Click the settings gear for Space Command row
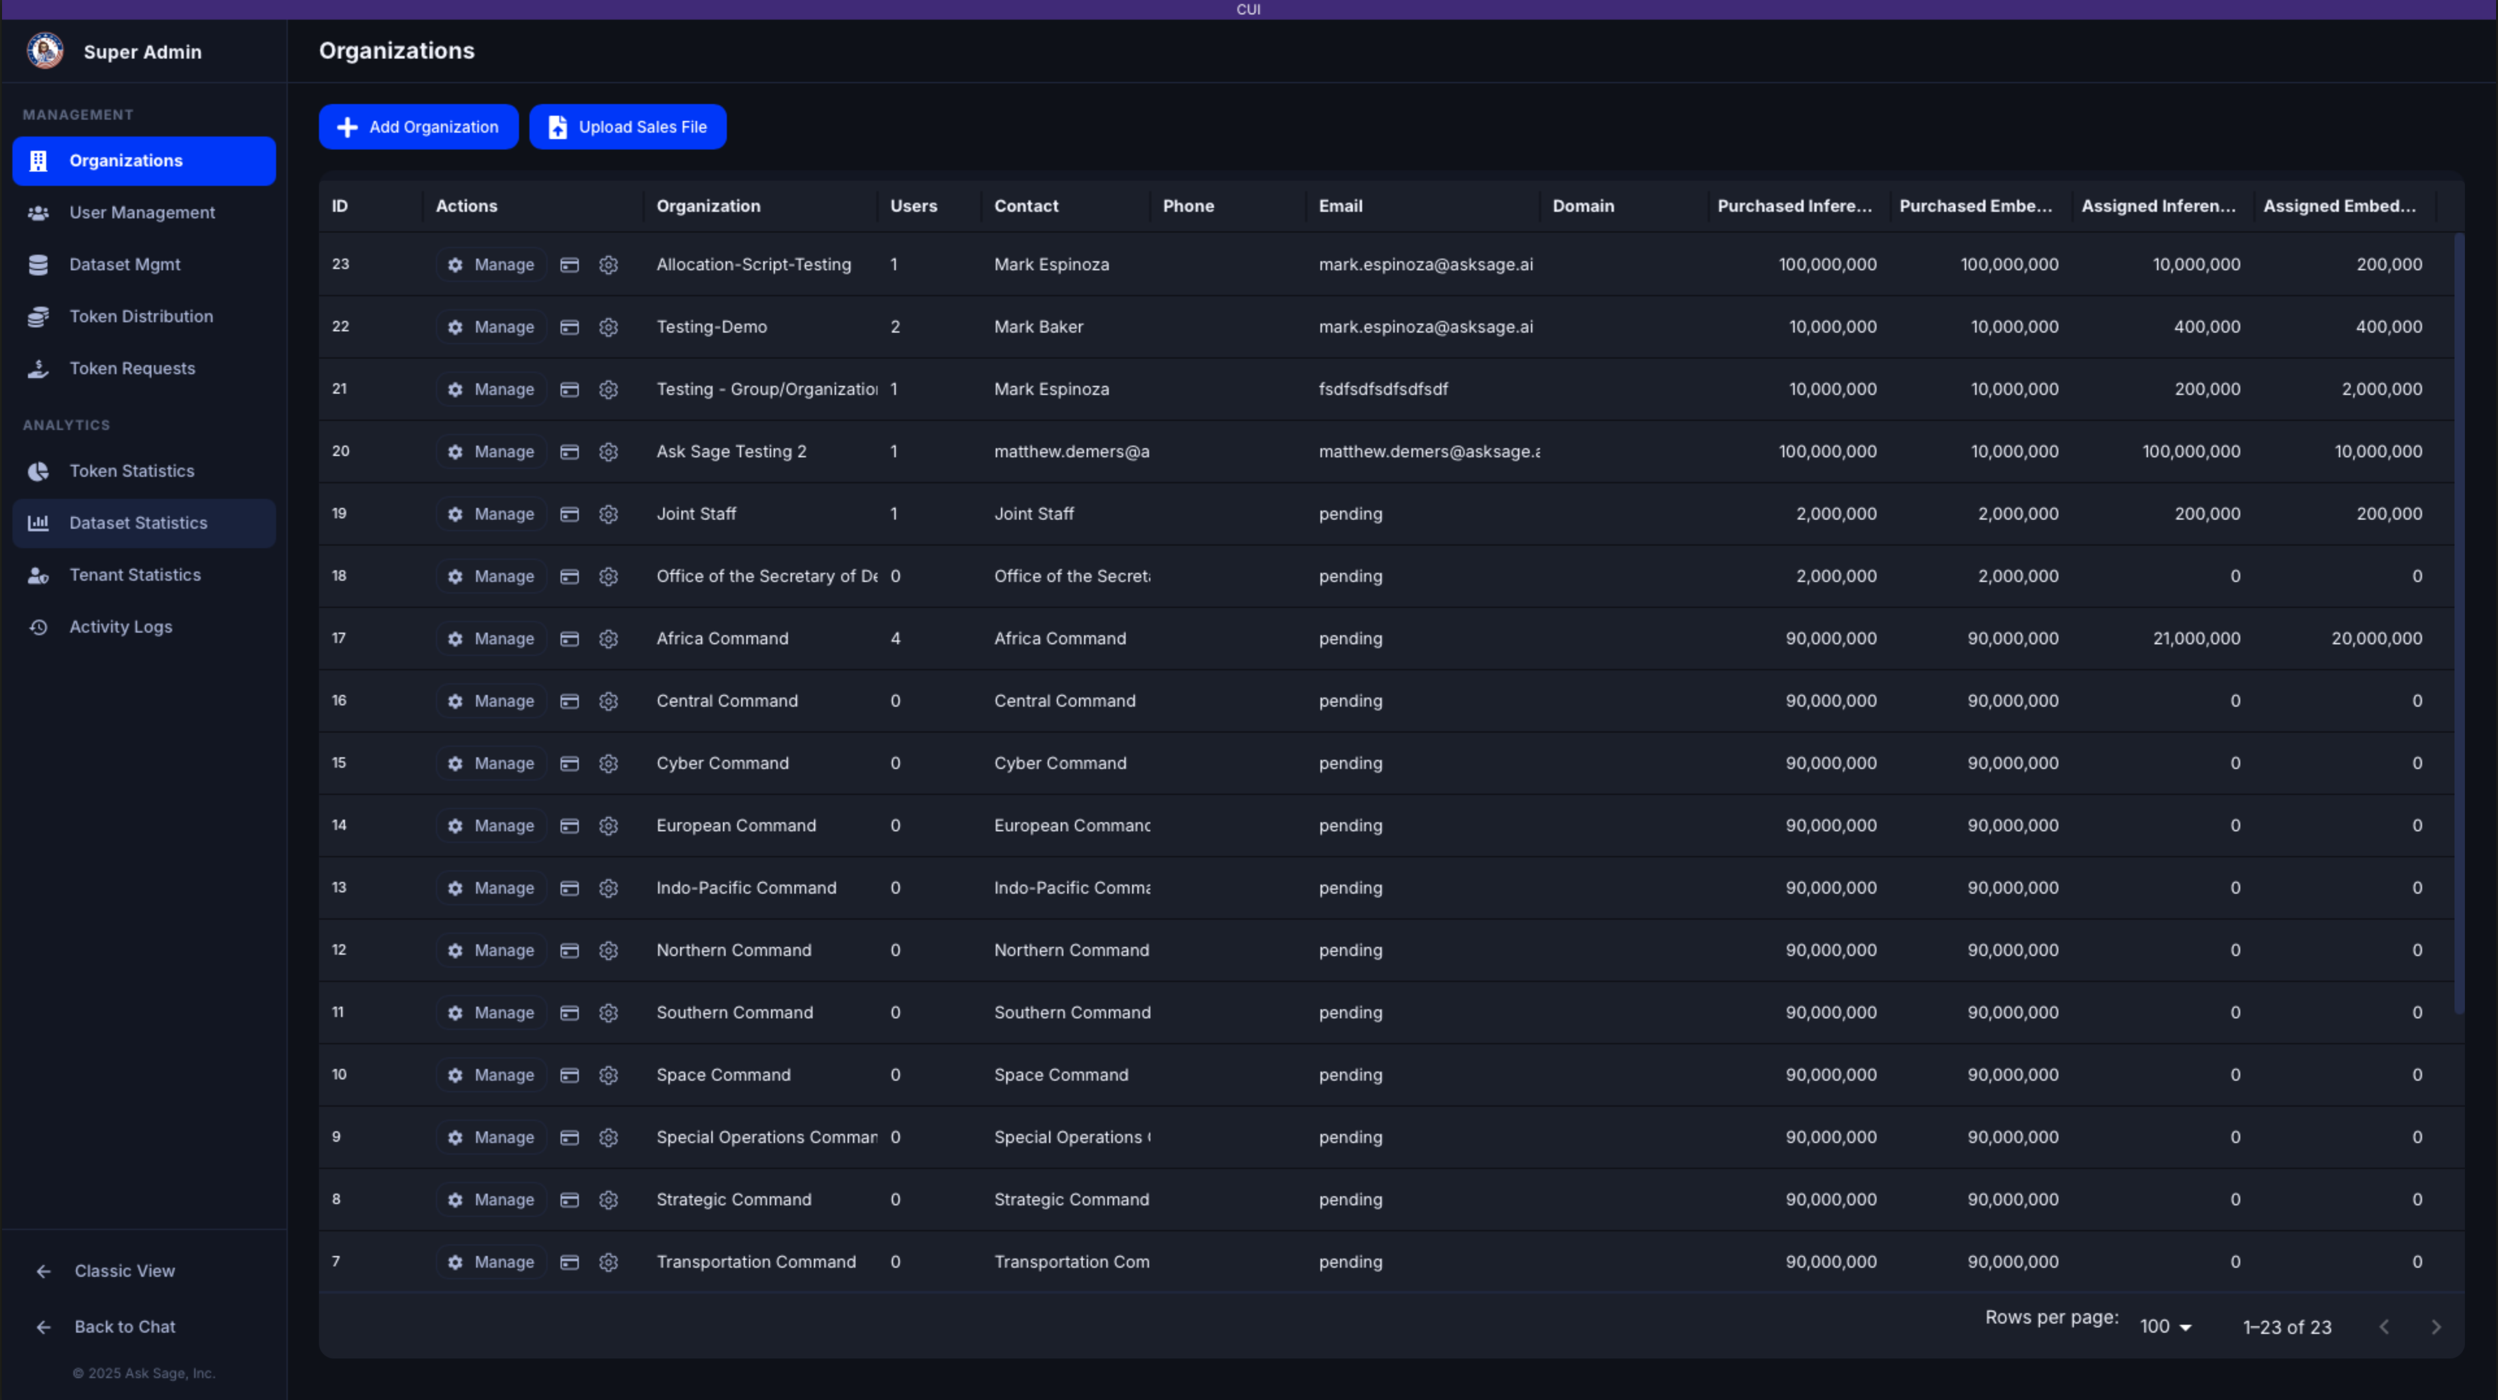 608,1074
